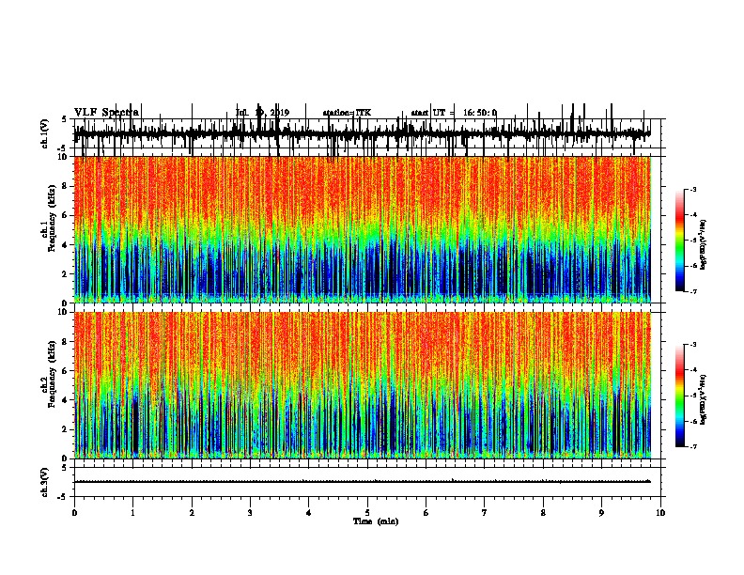Viewport: 744px width, 575px height.
Task: Click time axis tick '3'
Action: coord(250,513)
